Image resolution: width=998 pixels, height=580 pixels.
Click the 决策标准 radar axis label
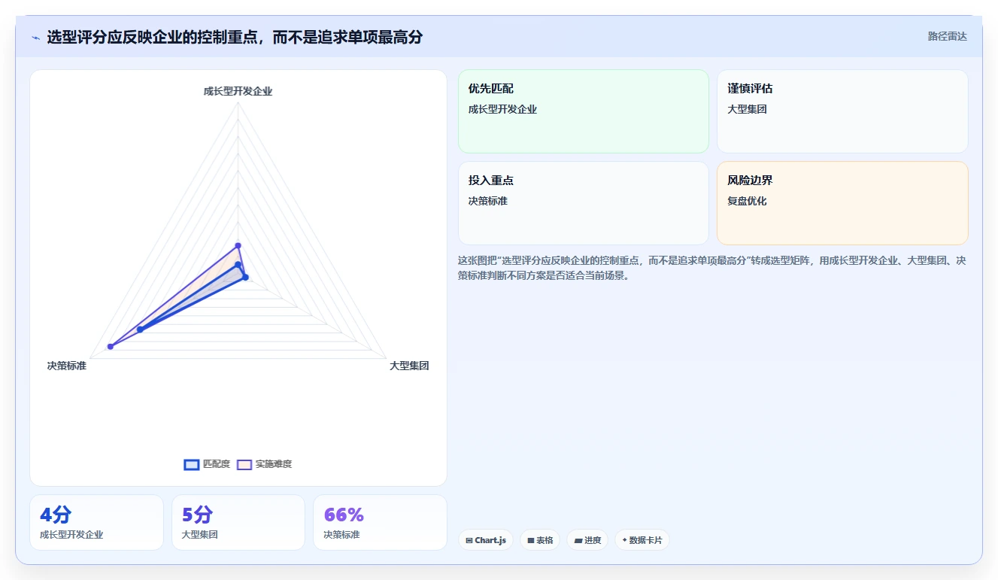click(x=66, y=366)
